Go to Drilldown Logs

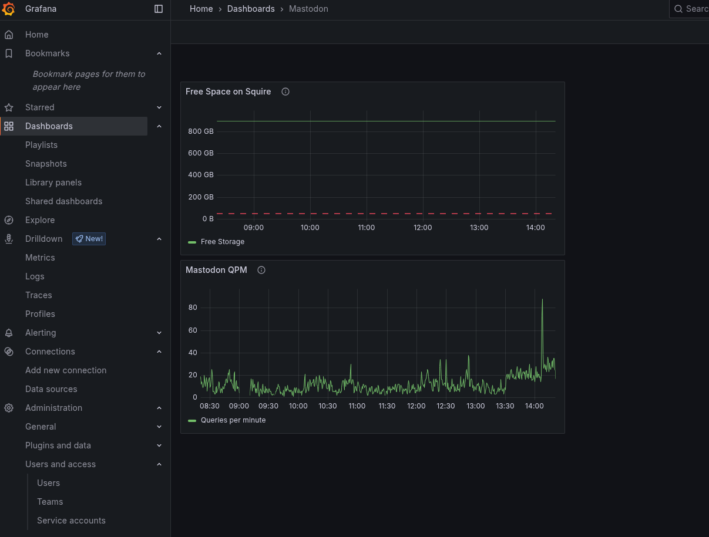coord(35,276)
